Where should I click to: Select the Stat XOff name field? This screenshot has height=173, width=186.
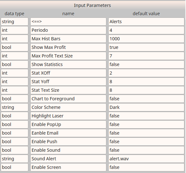pos(68,73)
